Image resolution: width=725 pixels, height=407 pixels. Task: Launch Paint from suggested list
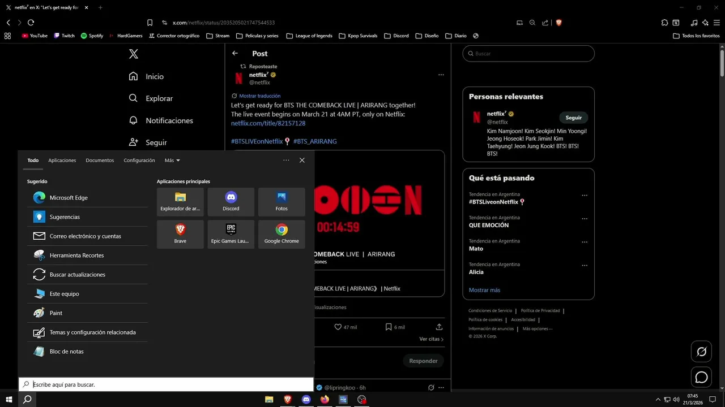pyautogui.click(x=87, y=313)
